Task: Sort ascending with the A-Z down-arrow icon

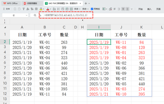Action: coord(28,9)
